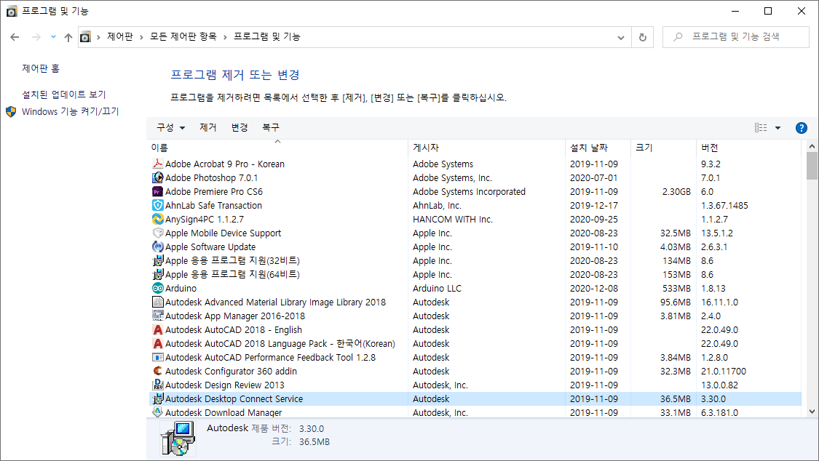Click 변경 in the toolbar
This screenshot has width=819, height=461.
click(240, 128)
